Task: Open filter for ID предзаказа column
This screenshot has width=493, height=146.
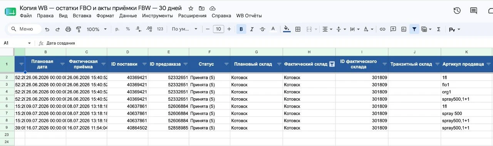Action: (186, 64)
